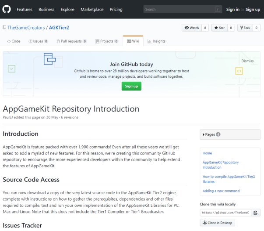
Task: Open the forks count beside the Fork button
Action: [257, 28]
